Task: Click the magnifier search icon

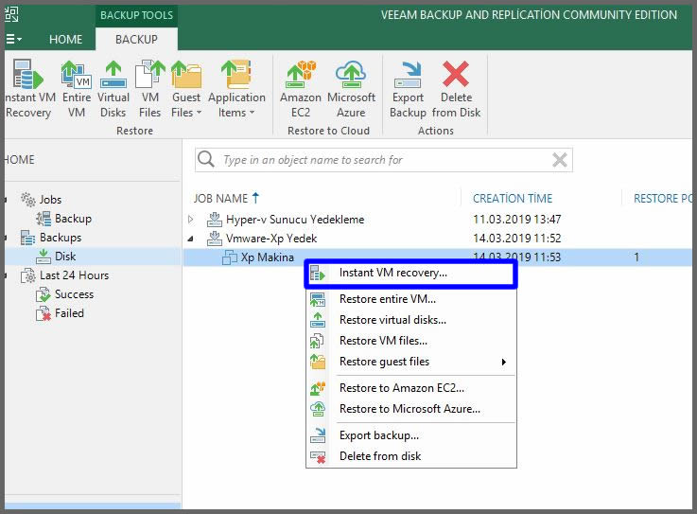Action: click(206, 159)
